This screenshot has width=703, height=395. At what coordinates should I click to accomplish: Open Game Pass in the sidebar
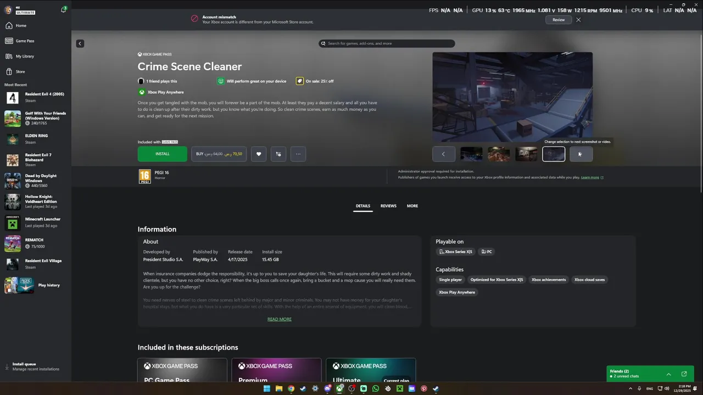coord(36,41)
